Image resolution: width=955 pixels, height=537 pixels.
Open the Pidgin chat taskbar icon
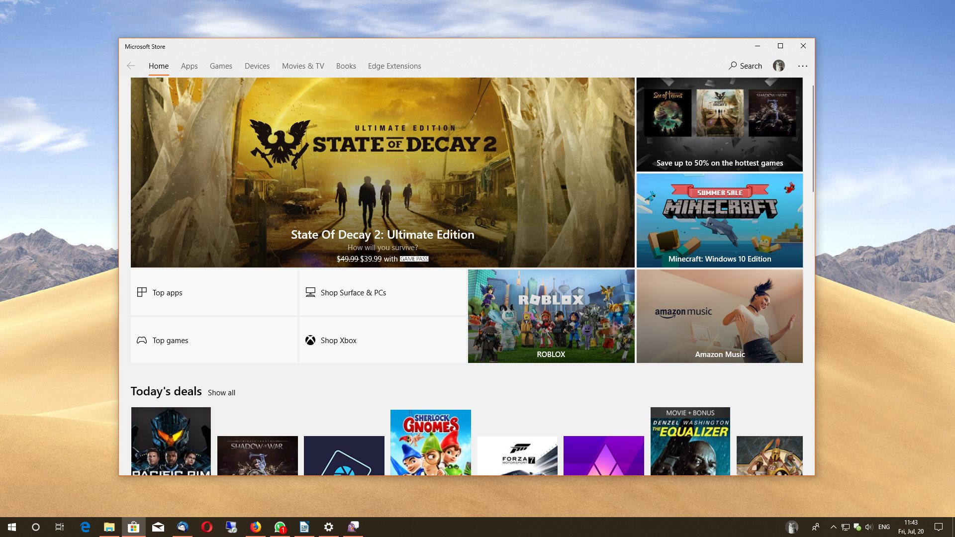pos(353,527)
